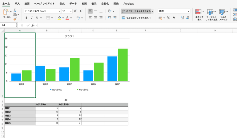
Task: Click the fx insert function button
Action: tap(33, 25)
